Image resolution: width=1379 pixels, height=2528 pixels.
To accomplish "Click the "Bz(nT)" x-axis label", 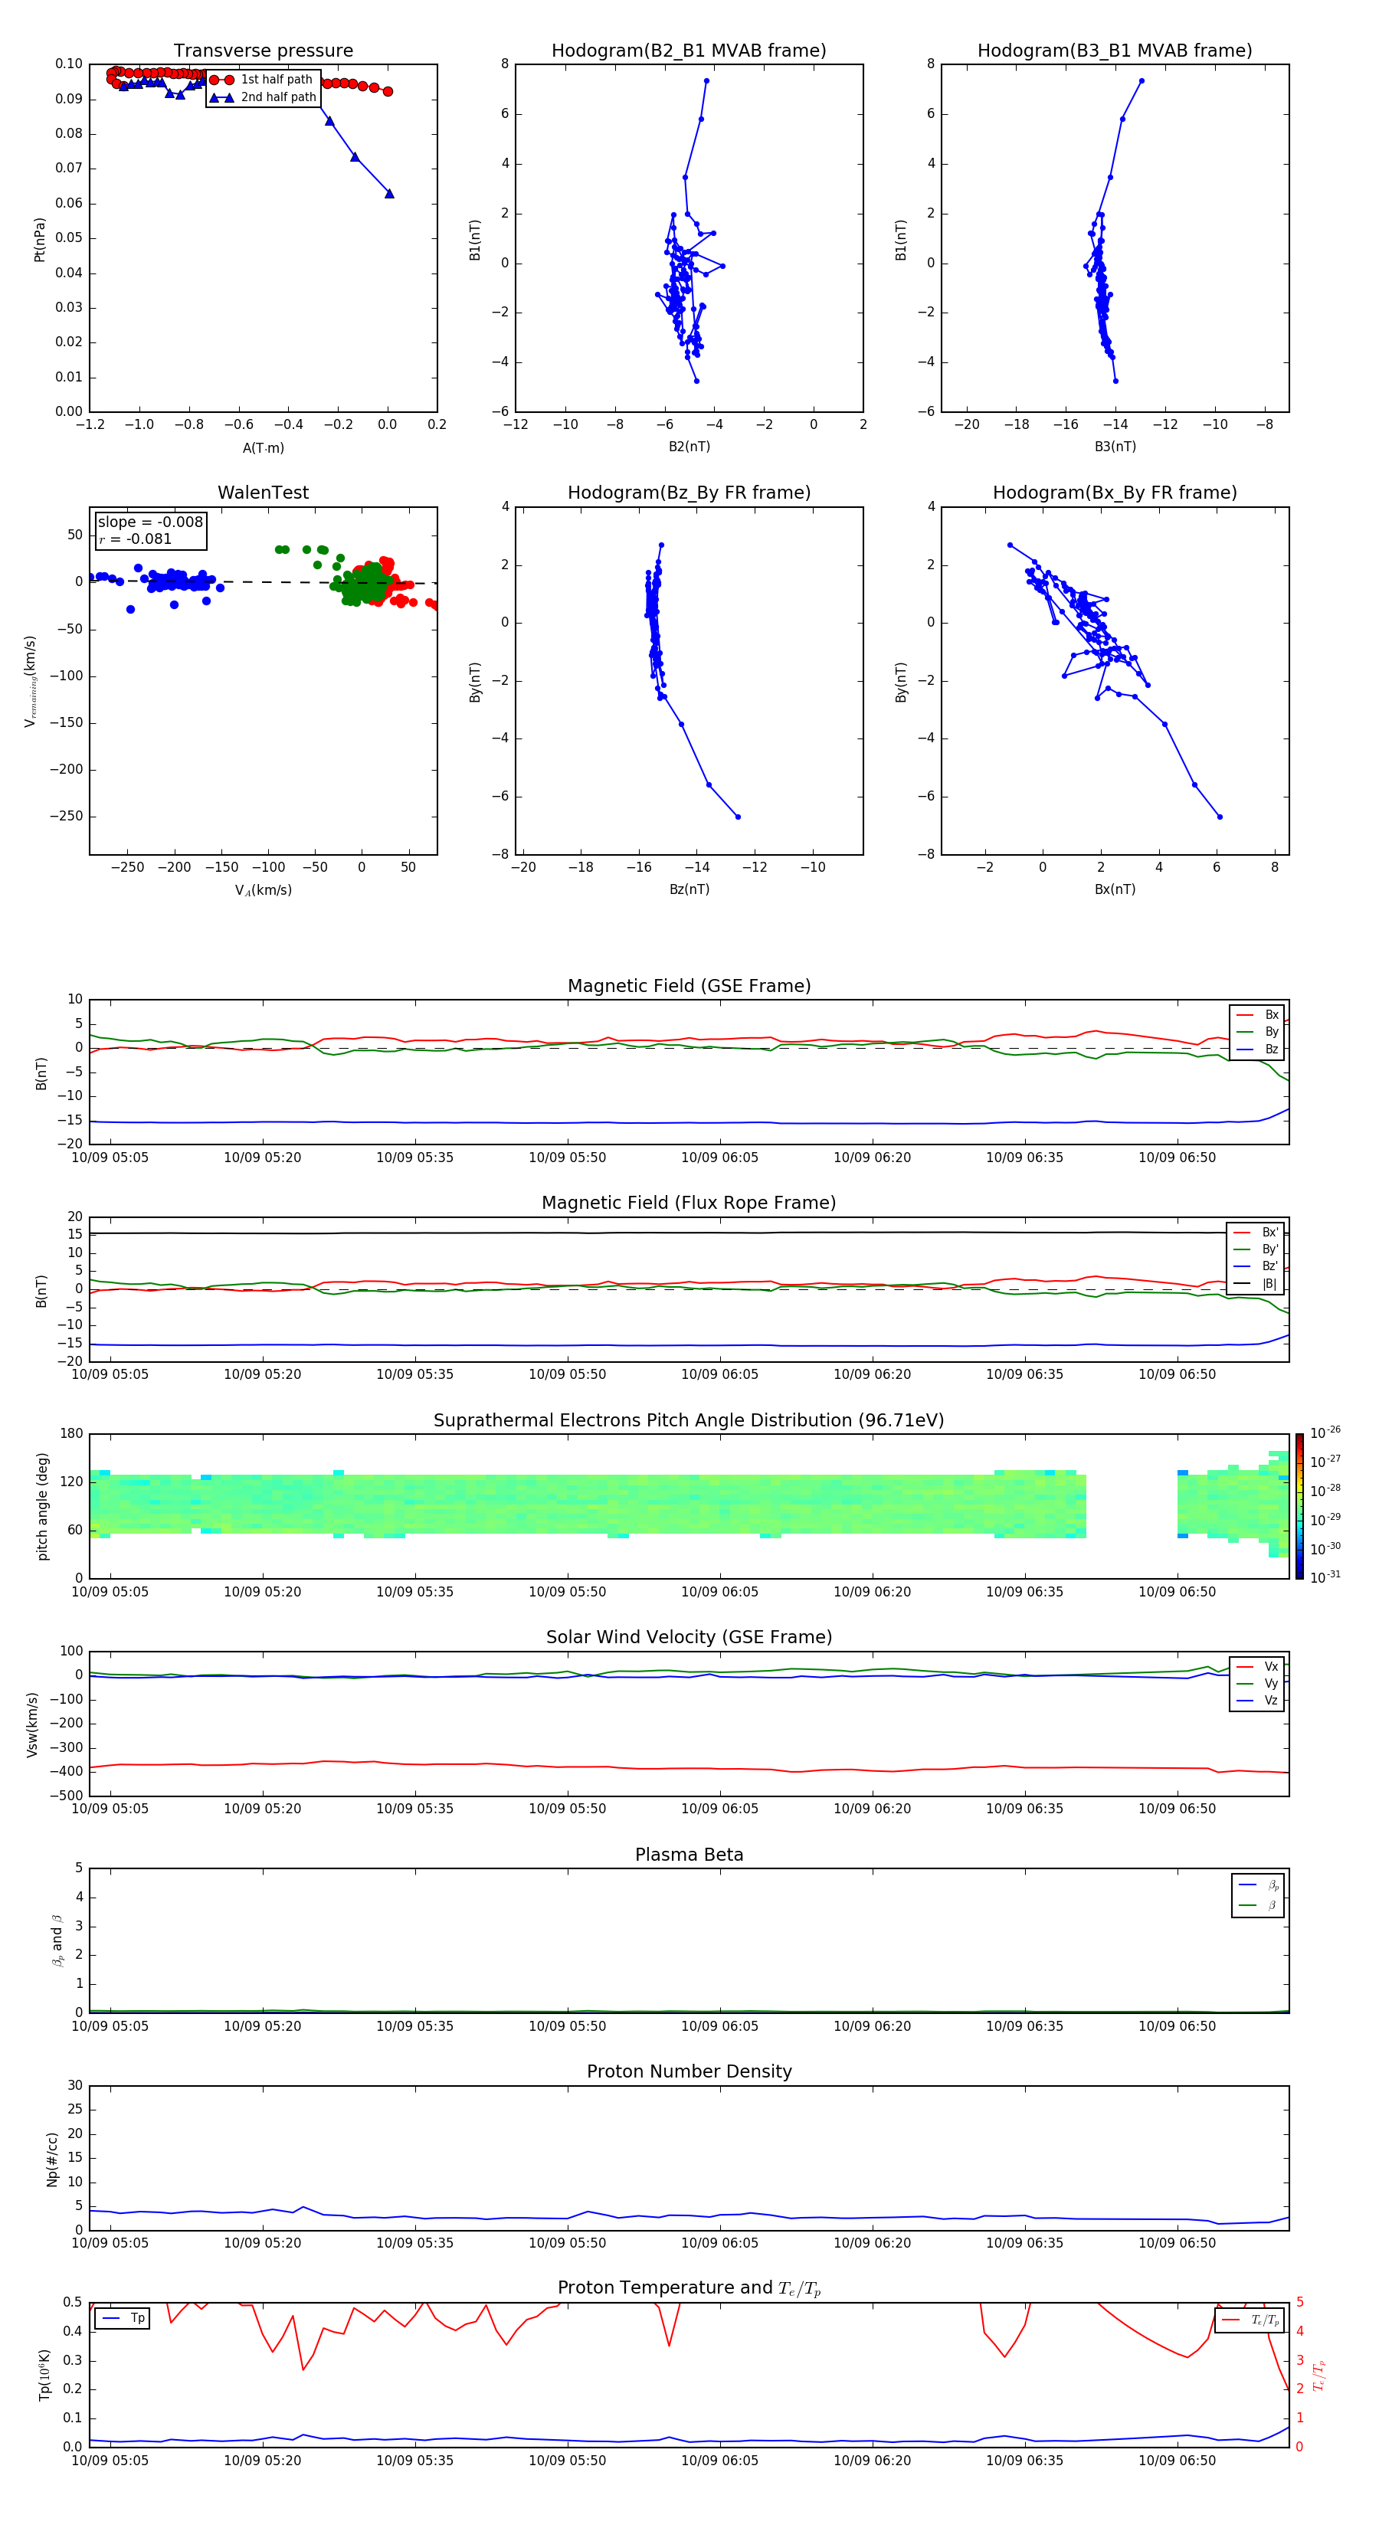I will pos(689,889).
